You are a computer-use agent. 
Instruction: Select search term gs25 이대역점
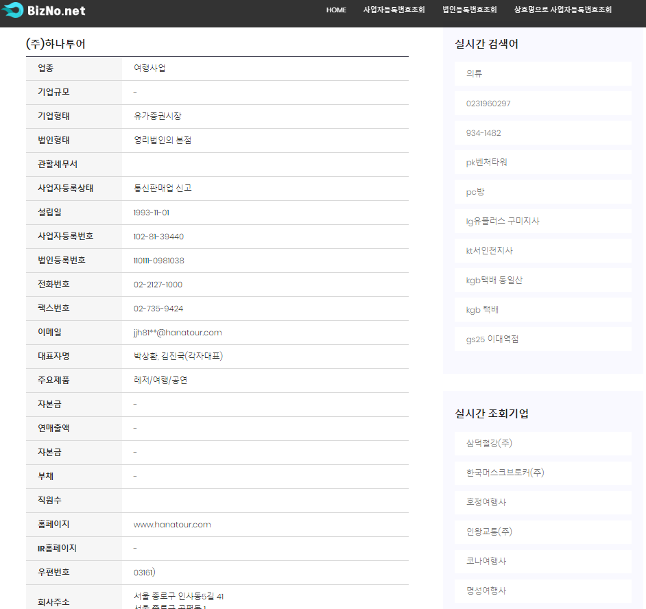543,339
